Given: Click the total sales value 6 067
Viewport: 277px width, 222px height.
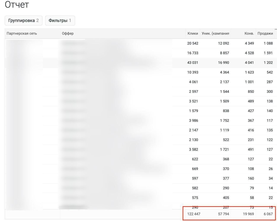Looking at the screenshot, I should [268, 214].
